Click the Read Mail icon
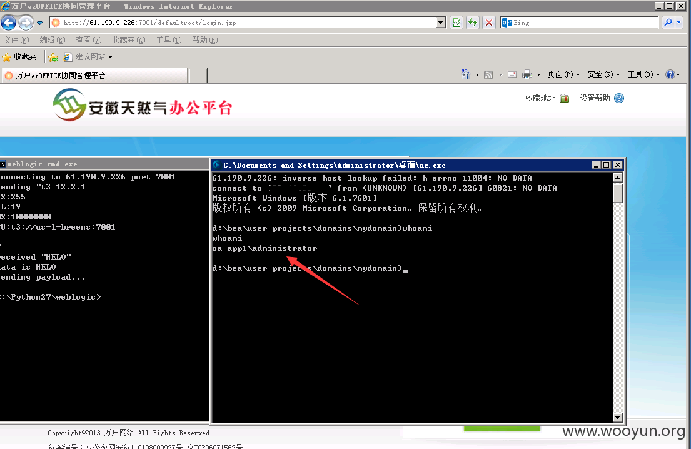Viewport: 691px width, 449px height. click(x=512, y=74)
